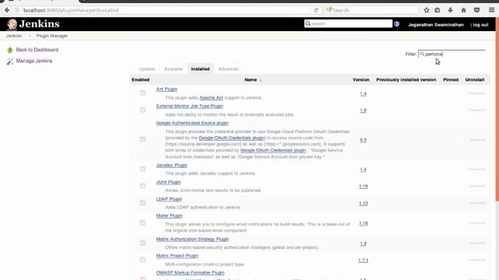Open the LDAP Plugin link
Screen dimensions: 499x280
click(169, 199)
